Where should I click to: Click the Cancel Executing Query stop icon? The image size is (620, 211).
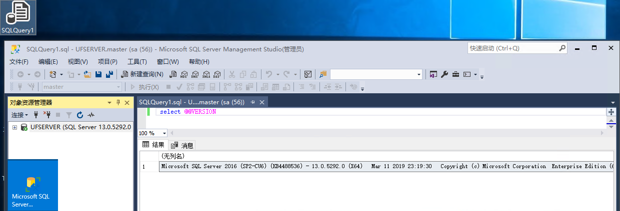pos(168,87)
